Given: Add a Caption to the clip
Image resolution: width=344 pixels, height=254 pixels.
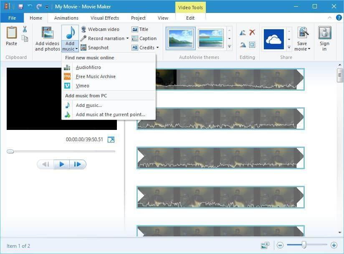Looking at the screenshot, I should [x=144, y=38].
